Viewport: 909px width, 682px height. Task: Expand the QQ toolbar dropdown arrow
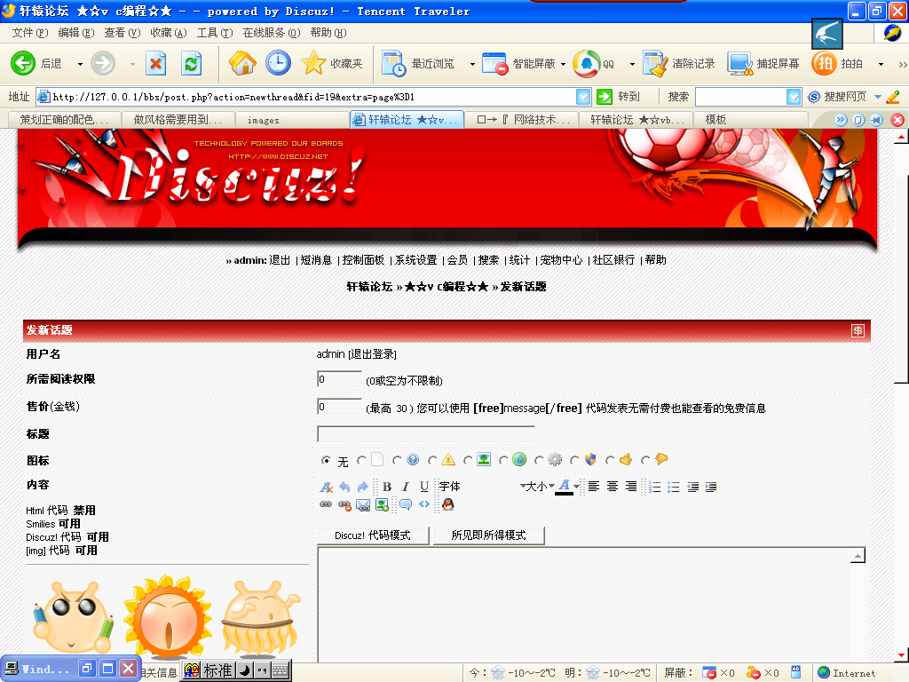coord(632,64)
